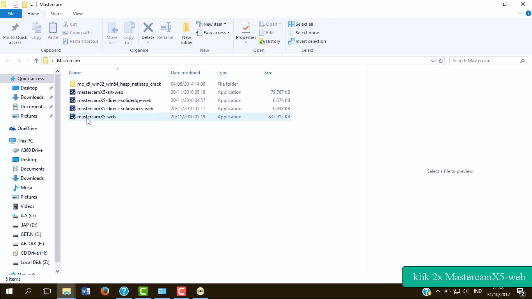Open CD Drive (H:) in sidebar
Viewport: 532px width, 299px height.
[34, 253]
